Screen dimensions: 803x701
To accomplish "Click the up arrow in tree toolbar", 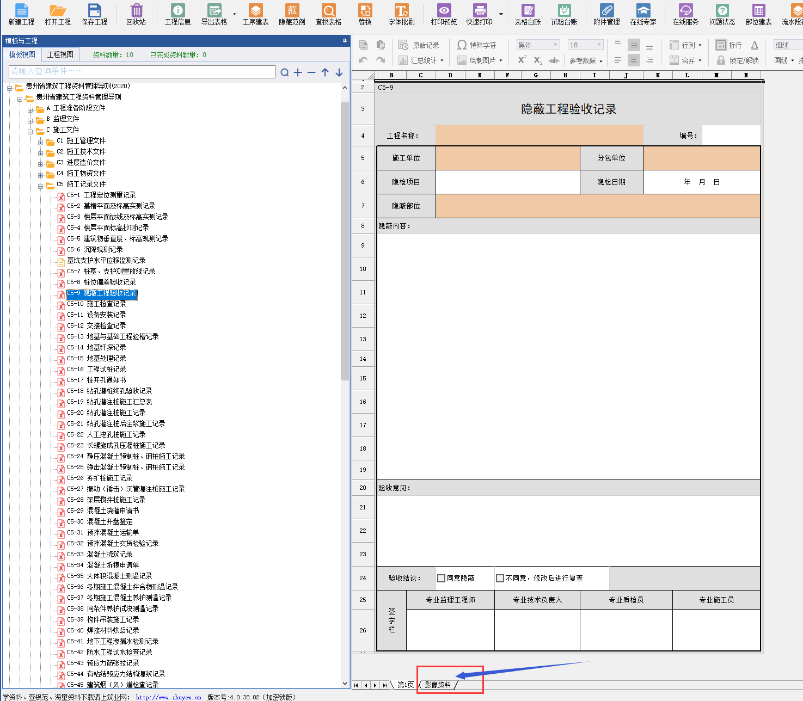I will 325,72.
